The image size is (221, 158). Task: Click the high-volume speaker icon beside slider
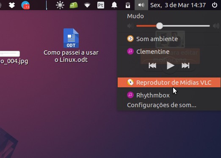(216, 26)
